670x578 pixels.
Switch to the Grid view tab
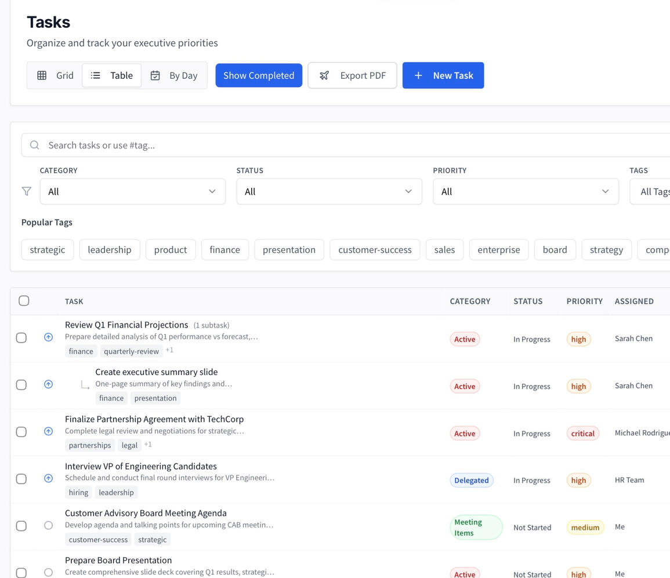pyautogui.click(x=56, y=75)
